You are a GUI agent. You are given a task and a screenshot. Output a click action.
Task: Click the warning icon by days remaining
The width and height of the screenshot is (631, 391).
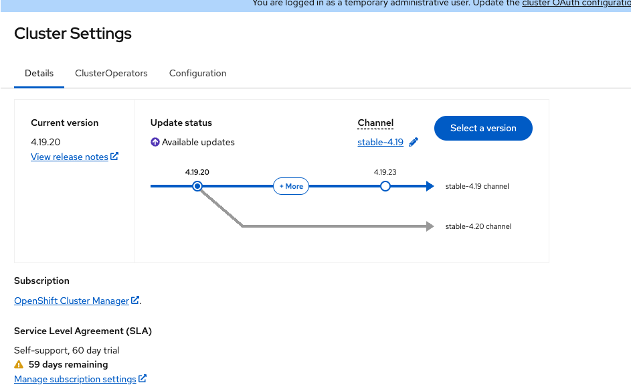(x=19, y=365)
